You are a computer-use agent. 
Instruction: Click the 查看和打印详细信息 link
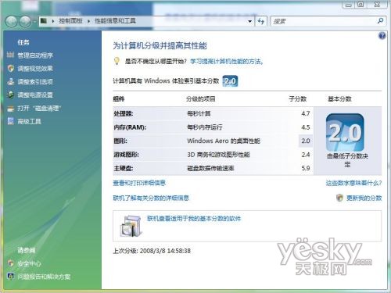click(x=139, y=183)
